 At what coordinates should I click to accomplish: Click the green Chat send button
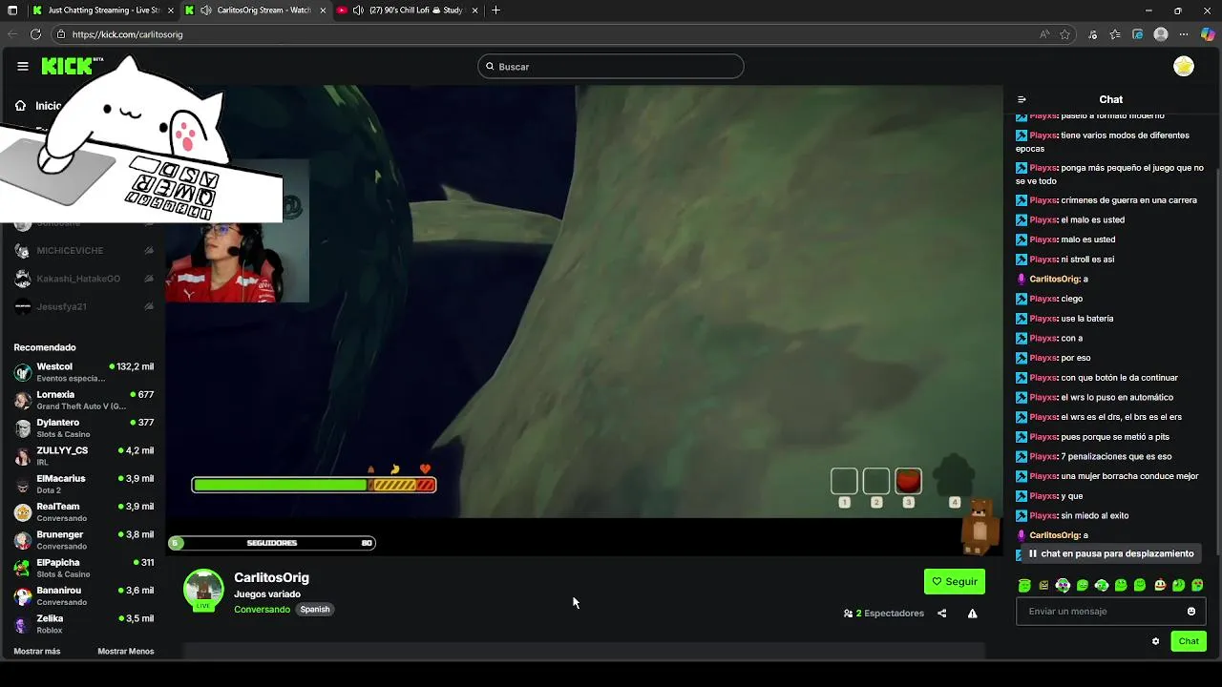coord(1189,641)
